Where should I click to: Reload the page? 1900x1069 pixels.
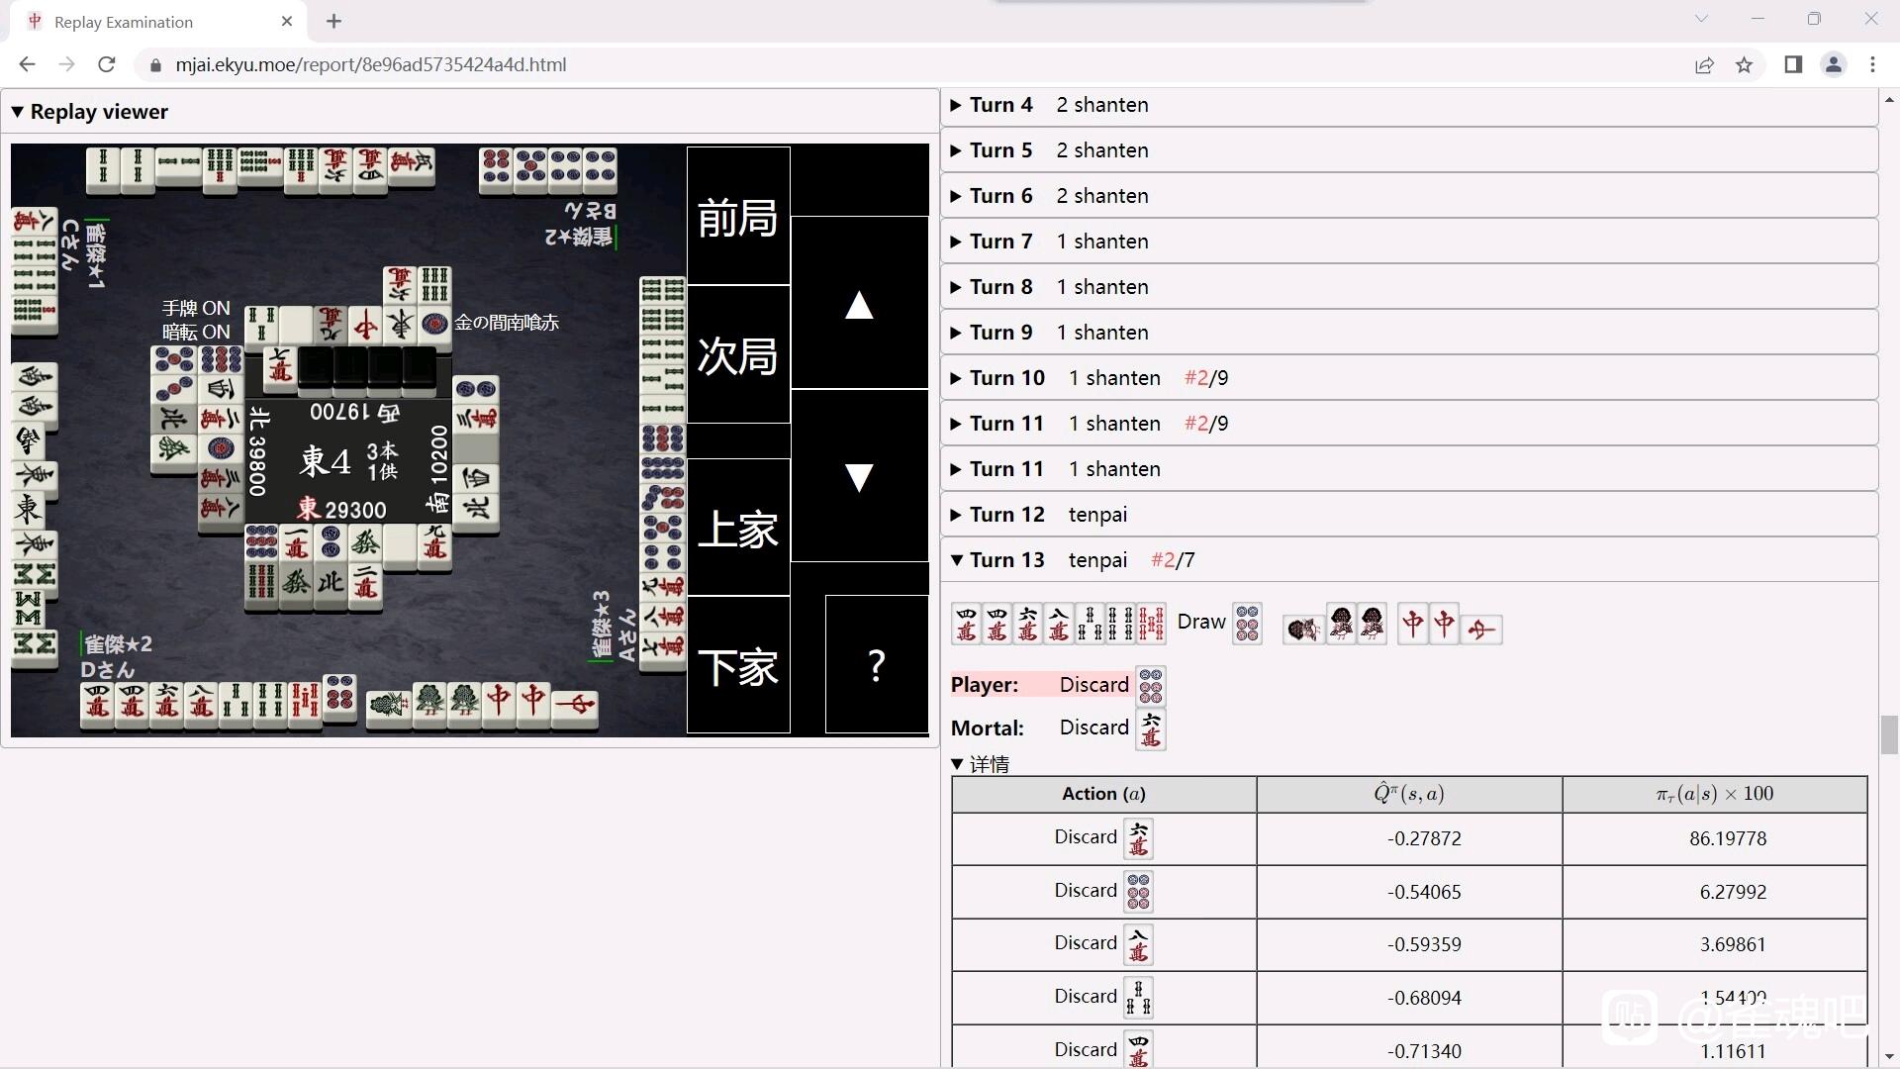106,64
